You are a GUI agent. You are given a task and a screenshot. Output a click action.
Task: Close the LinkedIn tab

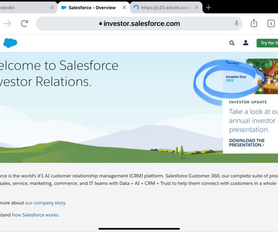click(52, 7)
